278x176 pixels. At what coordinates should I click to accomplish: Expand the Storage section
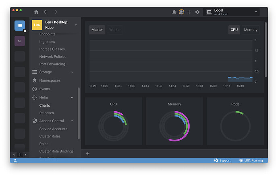click(72, 72)
